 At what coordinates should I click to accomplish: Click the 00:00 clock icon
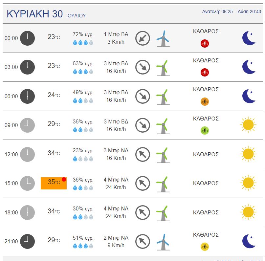click(27, 38)
